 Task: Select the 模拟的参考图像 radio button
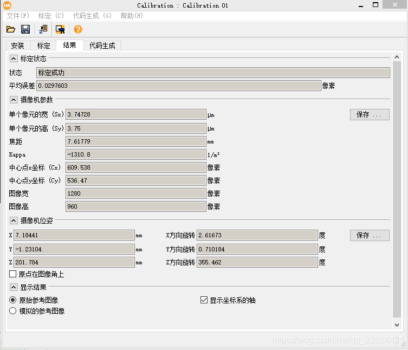coord(13,311)
